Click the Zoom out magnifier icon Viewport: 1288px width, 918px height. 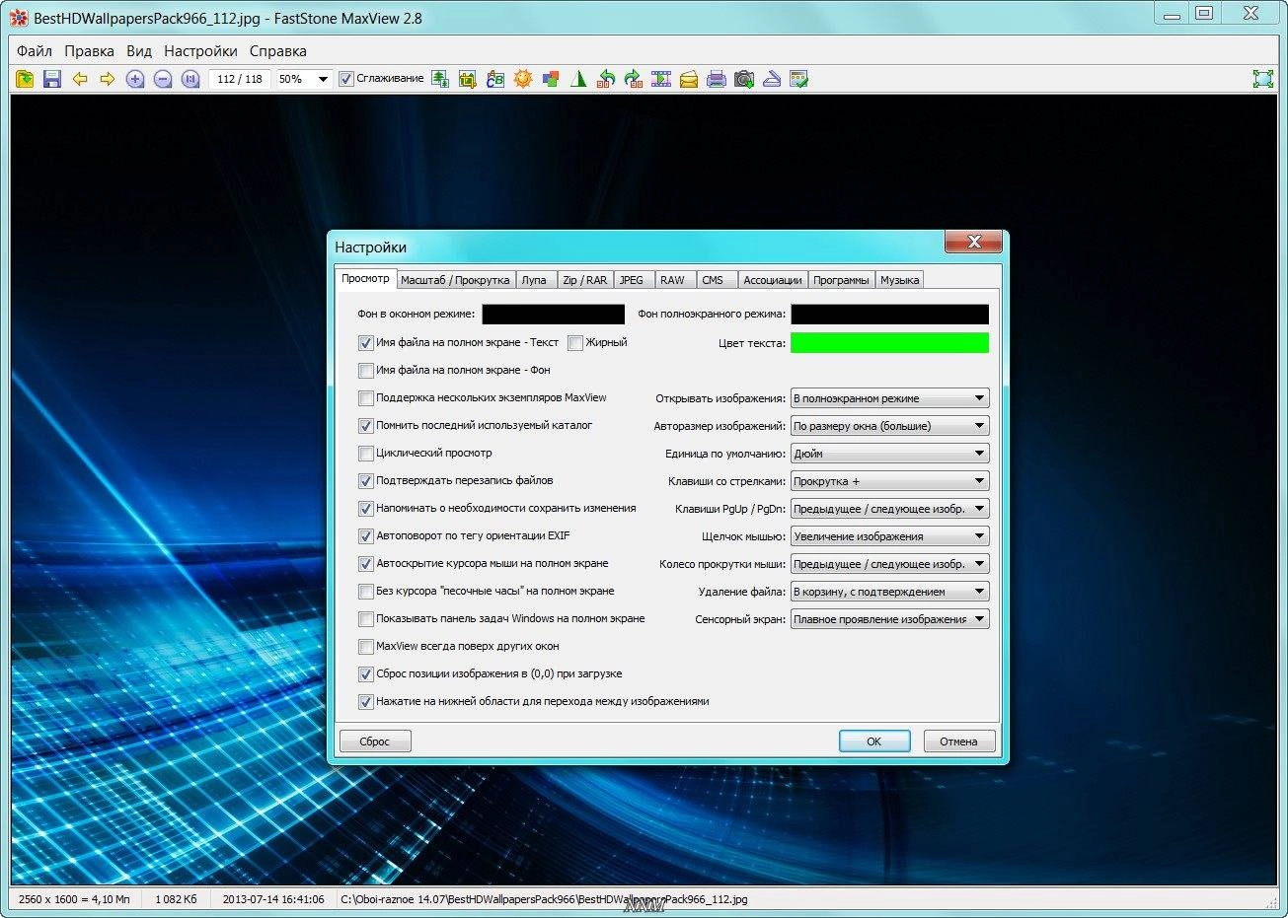click(163, 79)
